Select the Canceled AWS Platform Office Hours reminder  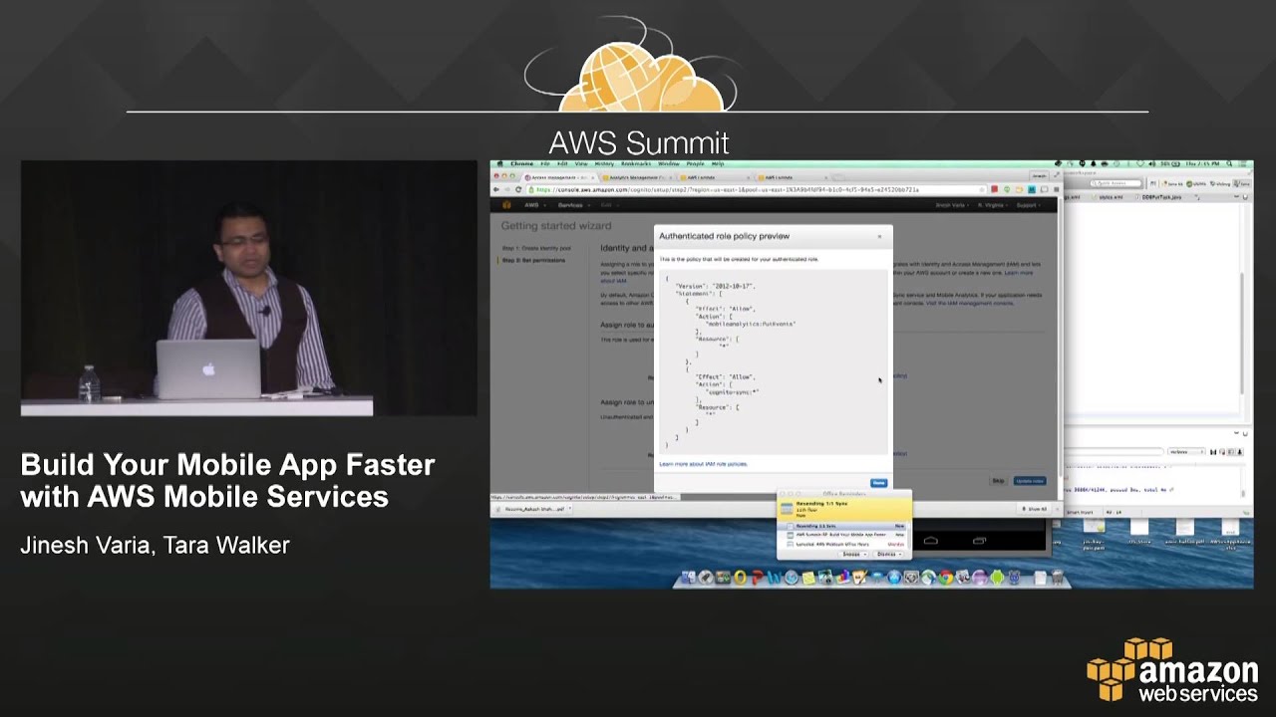pos(843,545)
